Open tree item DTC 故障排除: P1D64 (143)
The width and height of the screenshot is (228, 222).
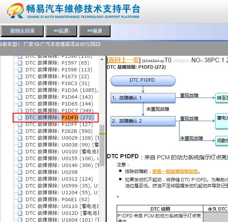click(x=59, y=97)
